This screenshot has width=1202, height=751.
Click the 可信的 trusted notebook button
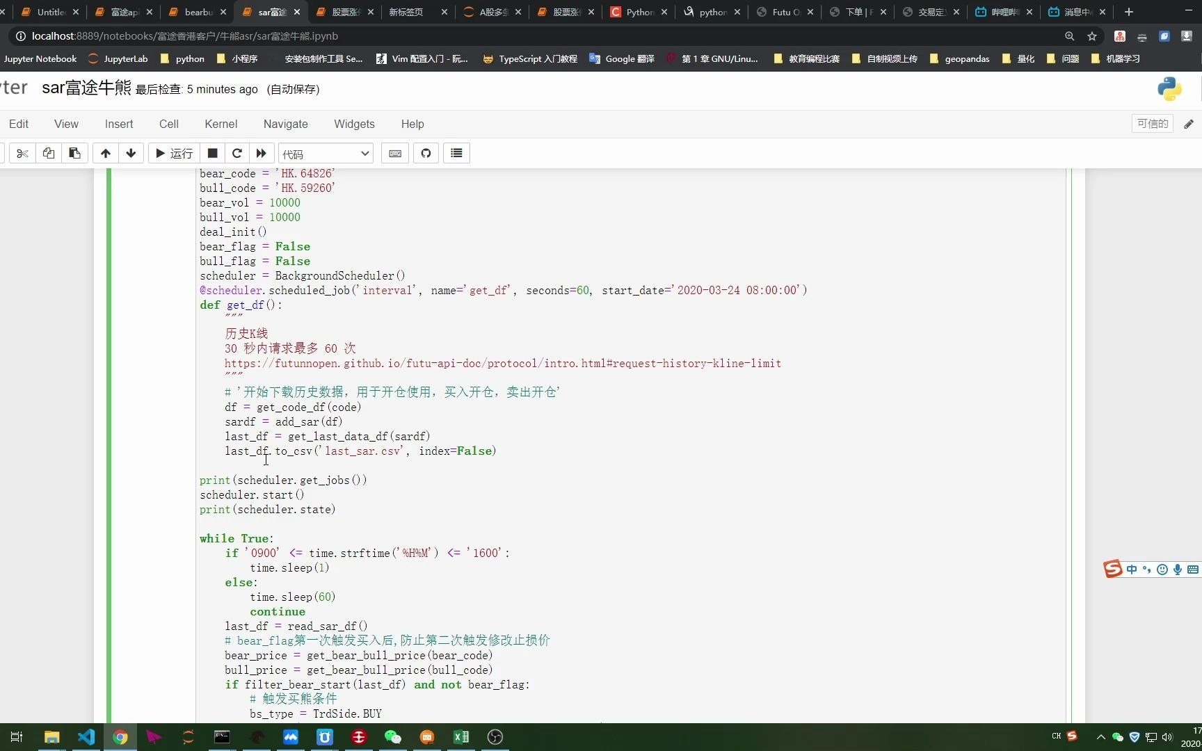coord(1152,124)
